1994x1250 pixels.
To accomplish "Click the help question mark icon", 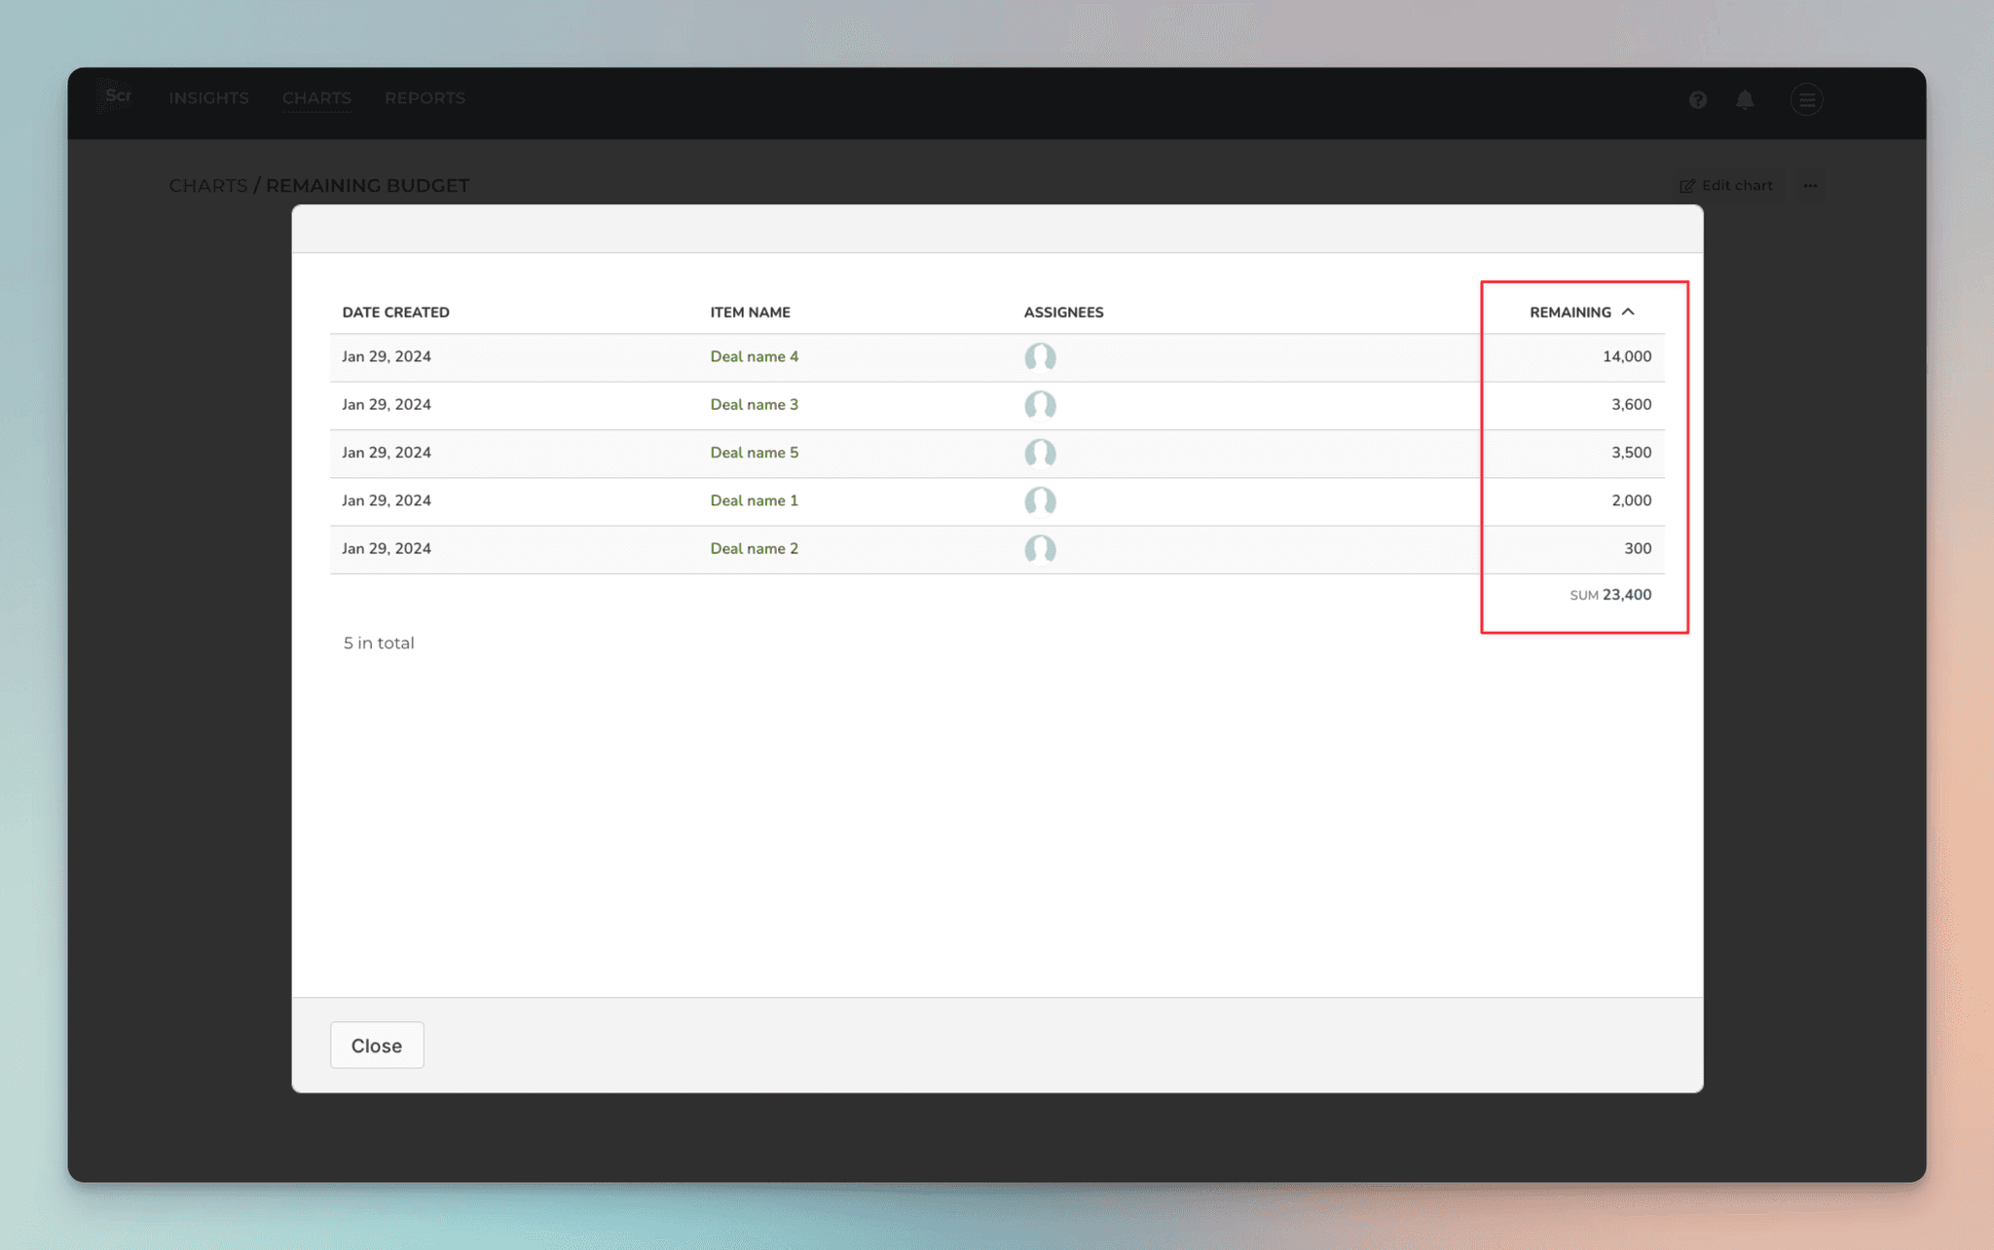I will (x=1697, y=99).
